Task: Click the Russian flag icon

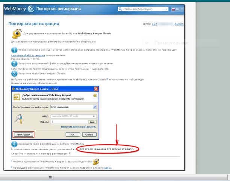Action: point(173,9)
